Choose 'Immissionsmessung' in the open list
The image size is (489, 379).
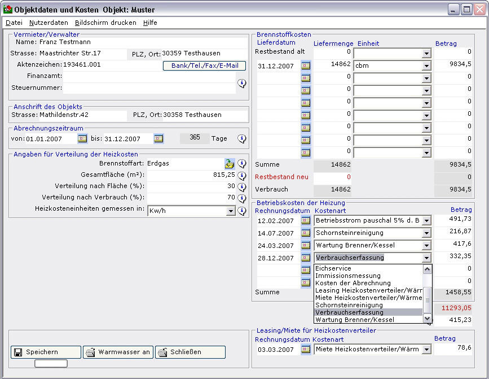347,276
